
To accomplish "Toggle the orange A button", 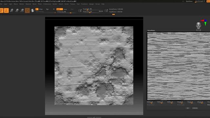I will [37, 9].
